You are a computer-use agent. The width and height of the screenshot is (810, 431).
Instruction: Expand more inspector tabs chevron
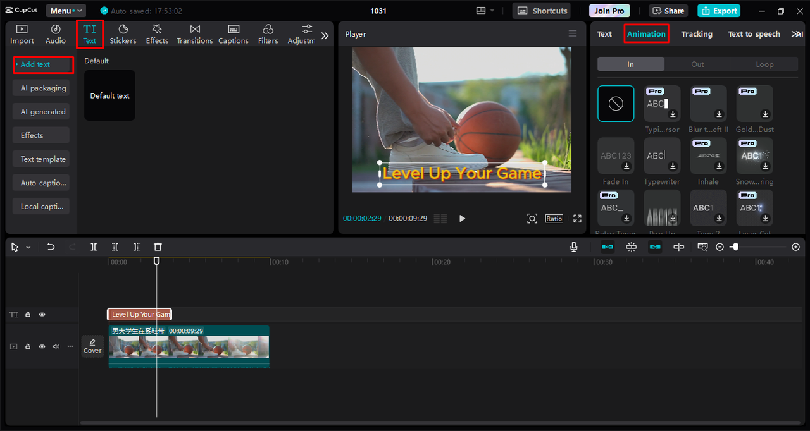(x=797, y=34)
